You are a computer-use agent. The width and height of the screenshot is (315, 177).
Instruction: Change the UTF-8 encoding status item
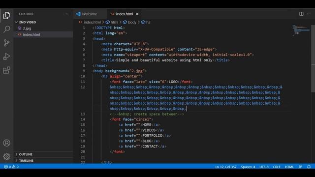click(264, 167)
